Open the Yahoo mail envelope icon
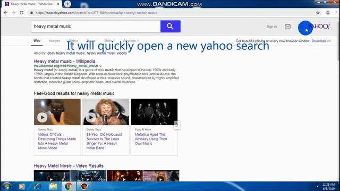Image resolution: width=340 pixels, height=191 pixels. click(x=287, y=27)
